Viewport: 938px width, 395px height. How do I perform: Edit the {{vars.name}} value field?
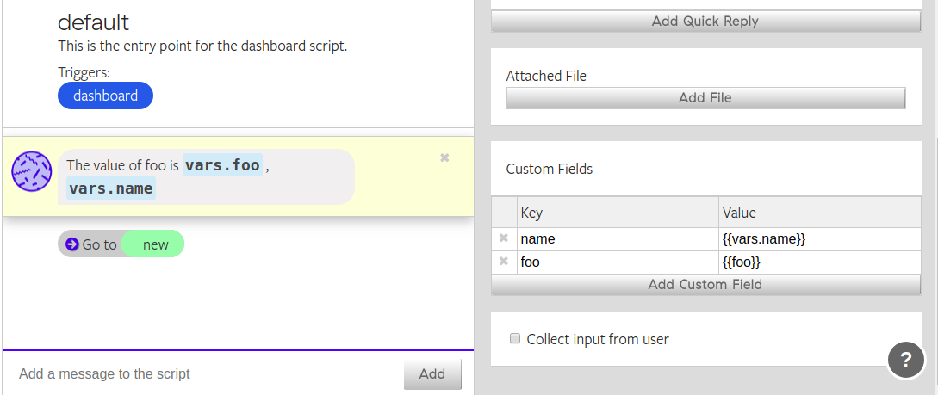(819, 239)
